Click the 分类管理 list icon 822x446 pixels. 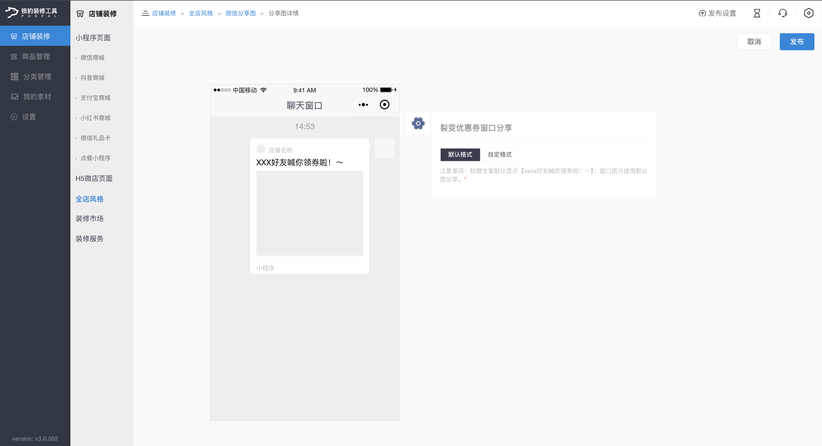click(x=14, y=76)
